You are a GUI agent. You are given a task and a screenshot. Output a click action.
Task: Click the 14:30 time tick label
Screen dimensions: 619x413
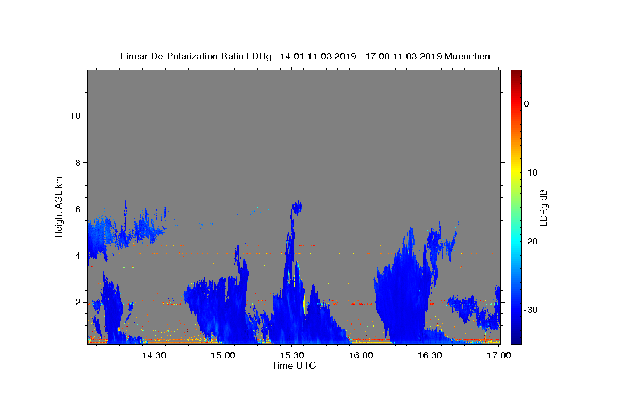(154, 356)
